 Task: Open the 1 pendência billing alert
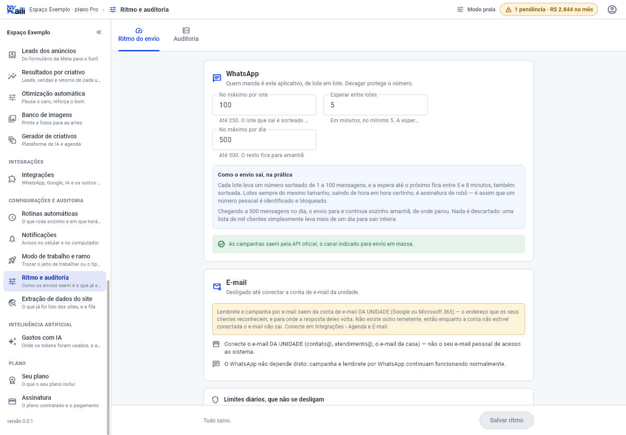coord(549,10)
